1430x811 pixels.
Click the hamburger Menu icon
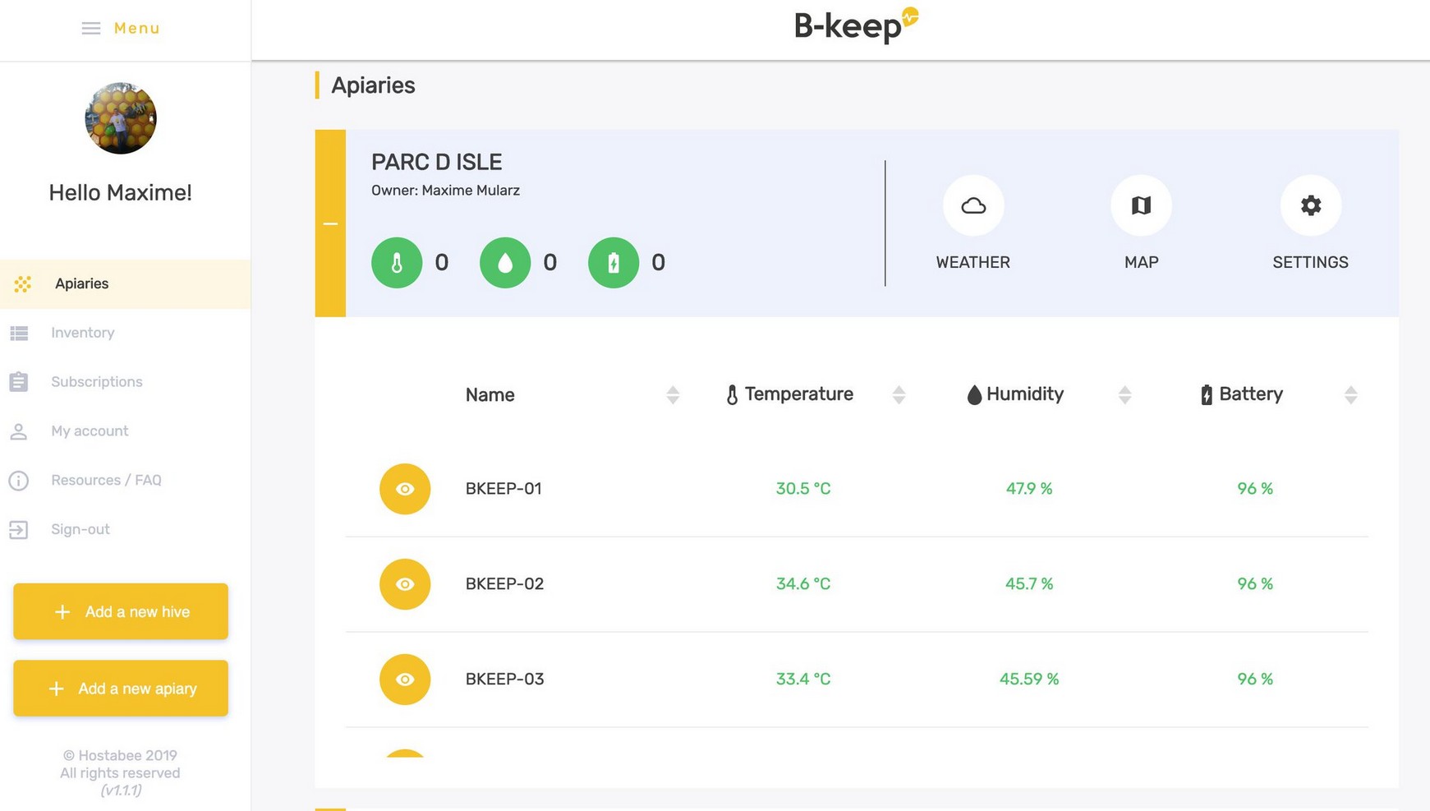91,29
